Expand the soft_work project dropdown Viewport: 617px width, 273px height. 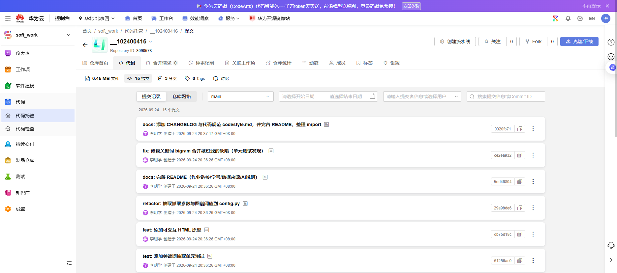69,35
